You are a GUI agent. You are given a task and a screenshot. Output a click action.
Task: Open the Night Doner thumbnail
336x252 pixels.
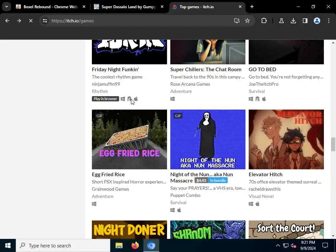click(x=129, y=229)
